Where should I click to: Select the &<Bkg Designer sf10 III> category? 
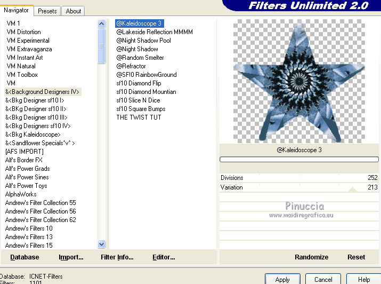tap(36, 117)
